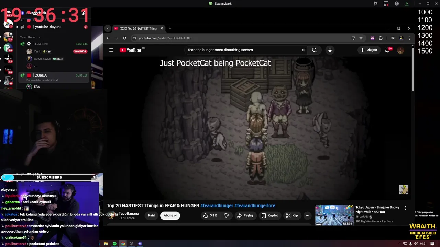Screen dimensions: 440x247
Task: Open Spotify from the taskbar
Action: click(x=114, y=244)
